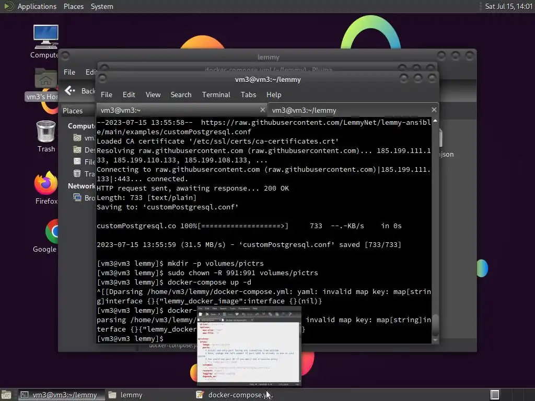Open the terminal Edit menu

point(129,95)
